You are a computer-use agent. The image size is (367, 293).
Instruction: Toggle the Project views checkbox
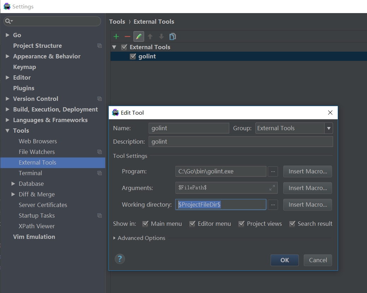241,224
